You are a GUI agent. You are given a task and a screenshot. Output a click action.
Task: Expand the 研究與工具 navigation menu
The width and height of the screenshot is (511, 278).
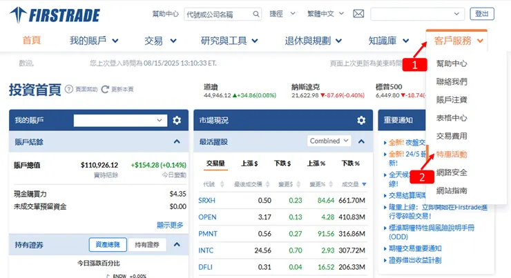tap(229, 41)
